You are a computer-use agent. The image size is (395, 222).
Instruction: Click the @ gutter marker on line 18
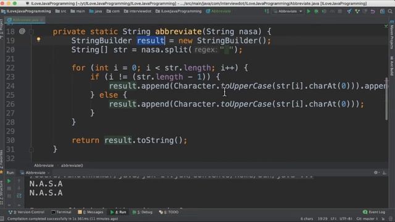point(22,31)
